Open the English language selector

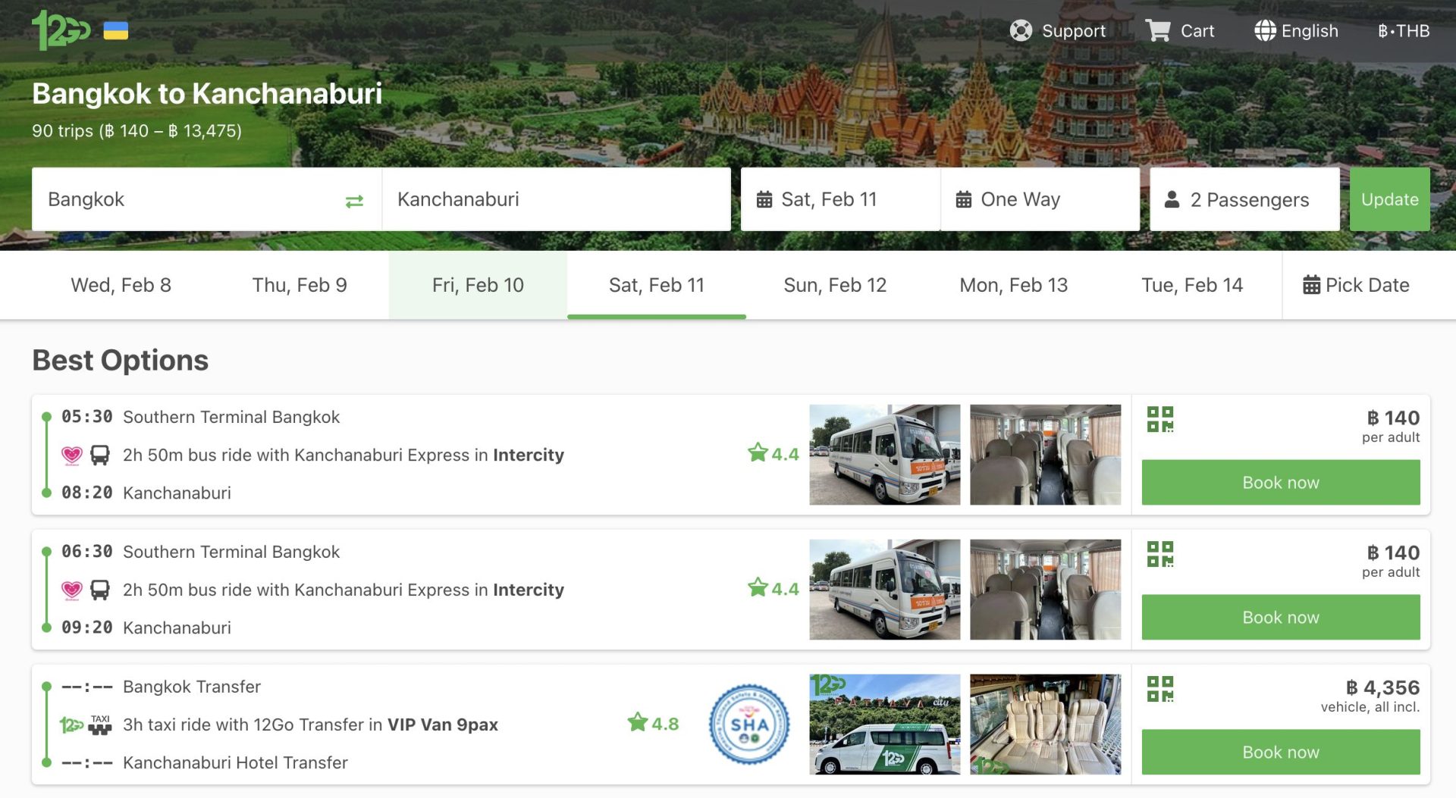pos(1296,31)
